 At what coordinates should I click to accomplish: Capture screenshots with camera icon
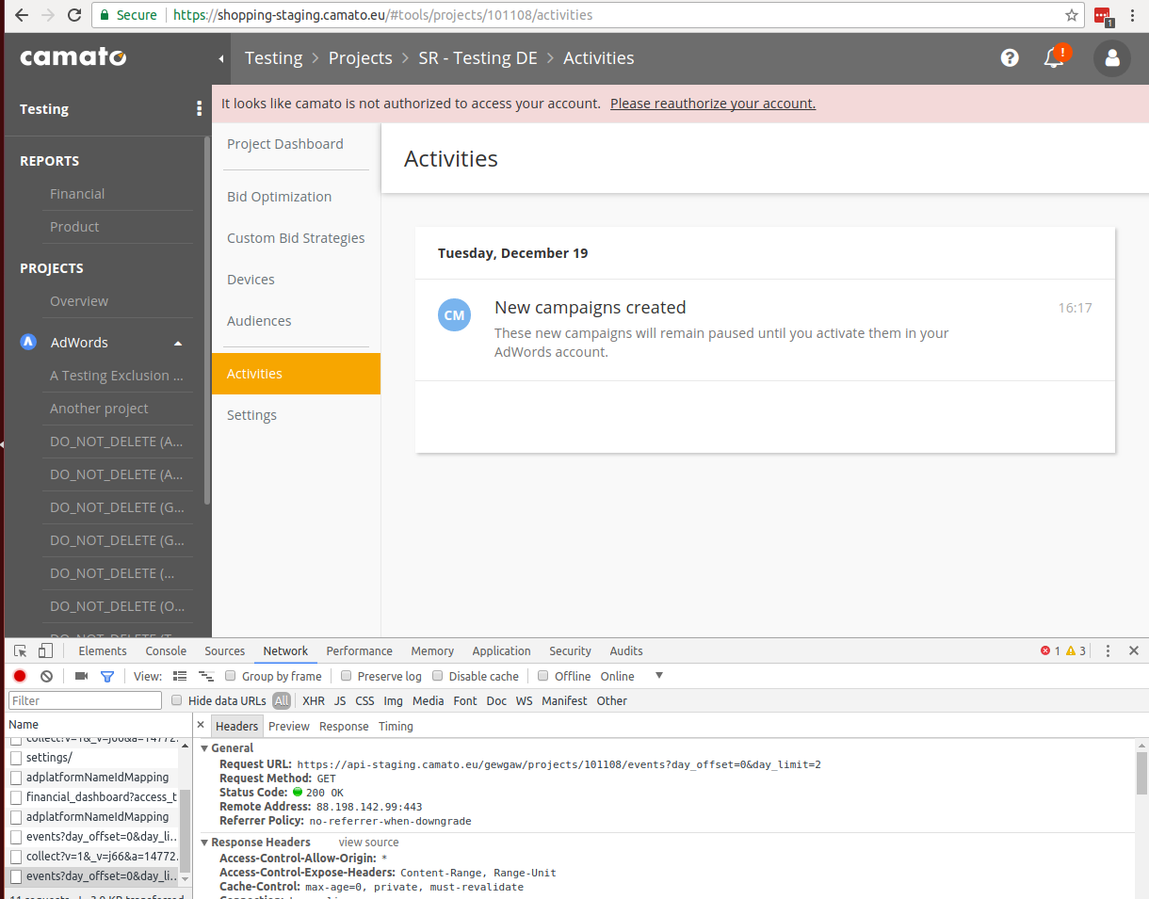tap(81, 676)
